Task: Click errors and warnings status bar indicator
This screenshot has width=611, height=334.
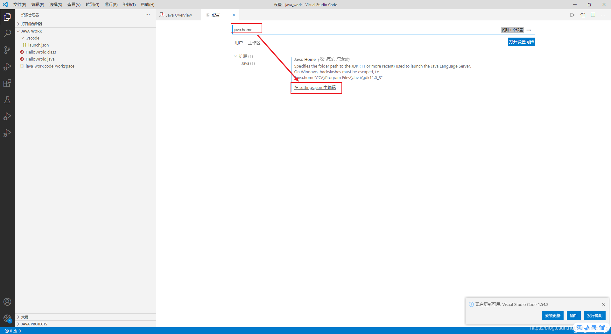Action: pyautogui.click(x=13, y=331)
